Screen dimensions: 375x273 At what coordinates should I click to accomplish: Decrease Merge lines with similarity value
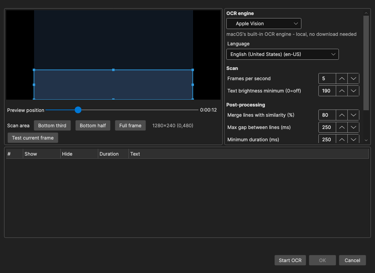tap(353, 115)
